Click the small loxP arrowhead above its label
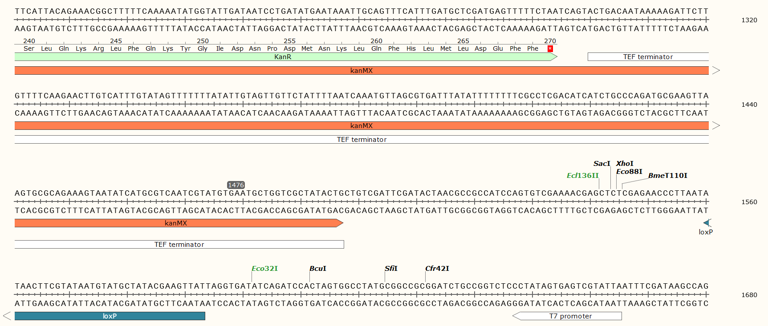This screenshot has height=326, width=768. (707, 223)
